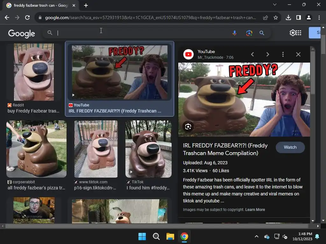Search inside image with Lens overlay icon
This screenshot has width=326, height=244.
(188, 126)
